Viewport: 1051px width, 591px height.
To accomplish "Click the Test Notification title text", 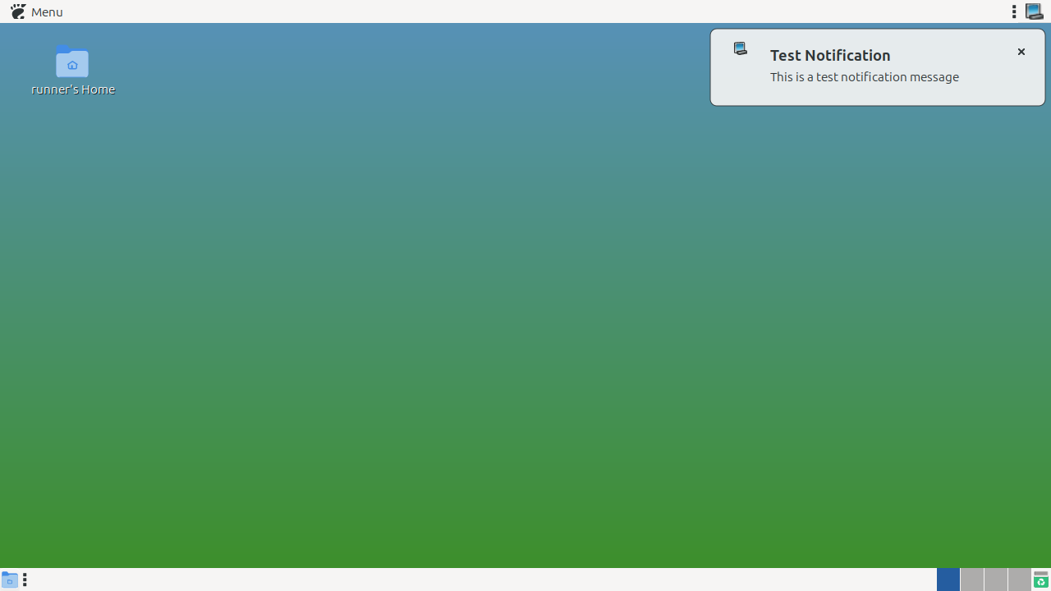I will (830, 55).
